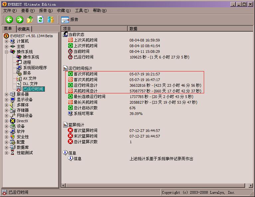
Task: Switch to the 收藏夹 tab
Action: (x=24, y=29)
